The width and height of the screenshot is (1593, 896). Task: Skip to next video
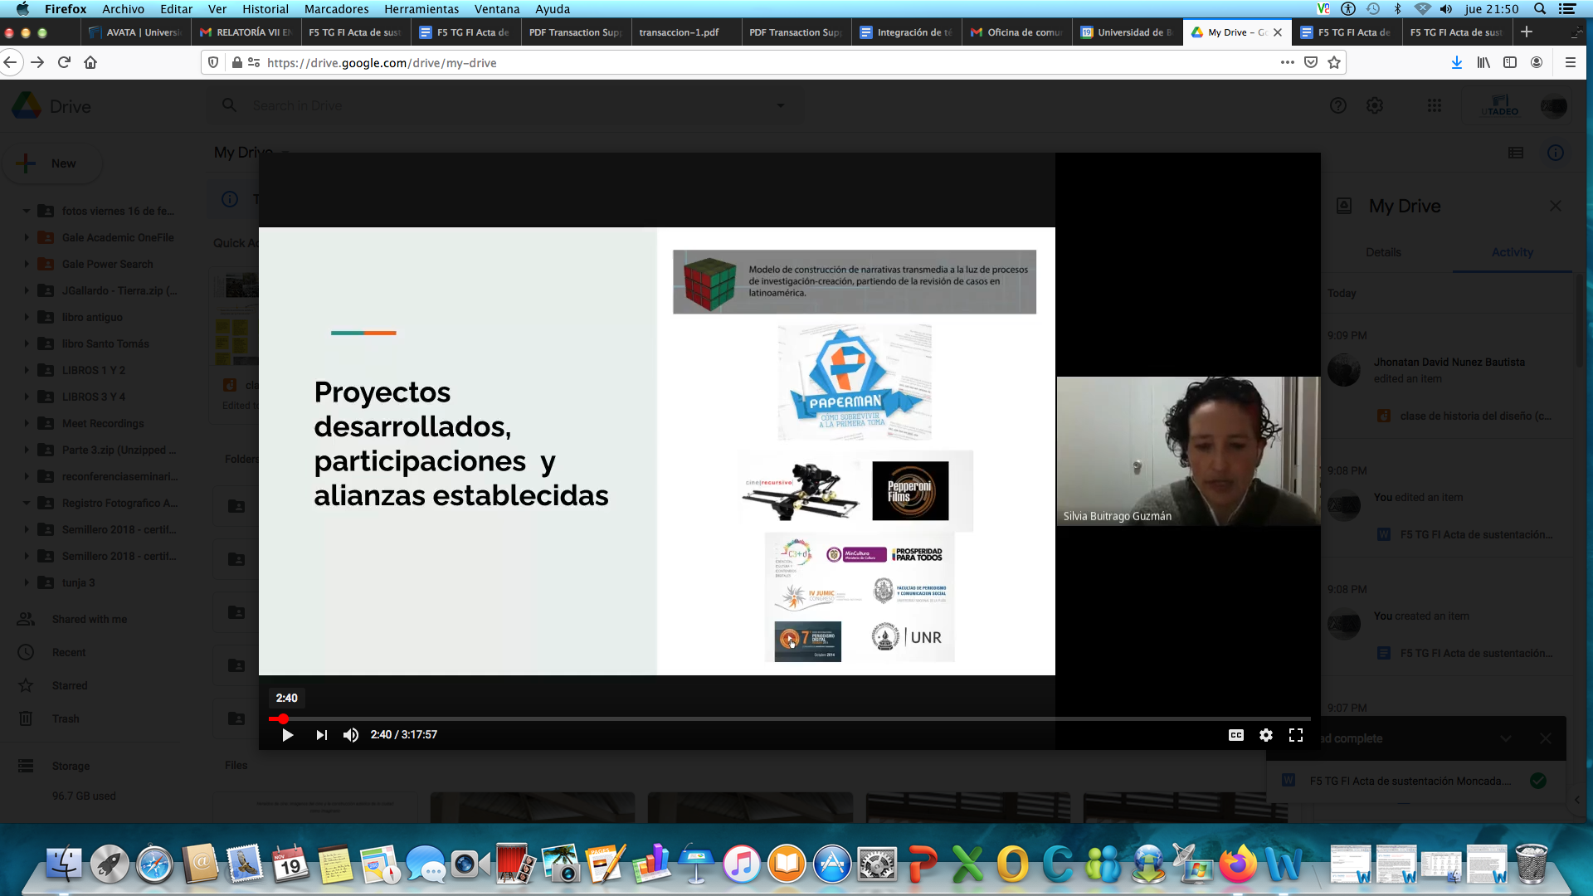coord(321,735)
